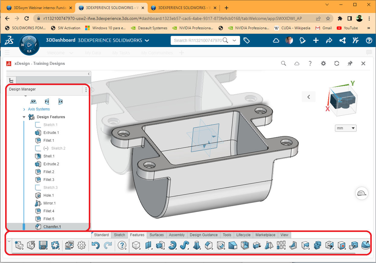Select the Hole feature tool
Screen dimensions: 376x263
221,246
